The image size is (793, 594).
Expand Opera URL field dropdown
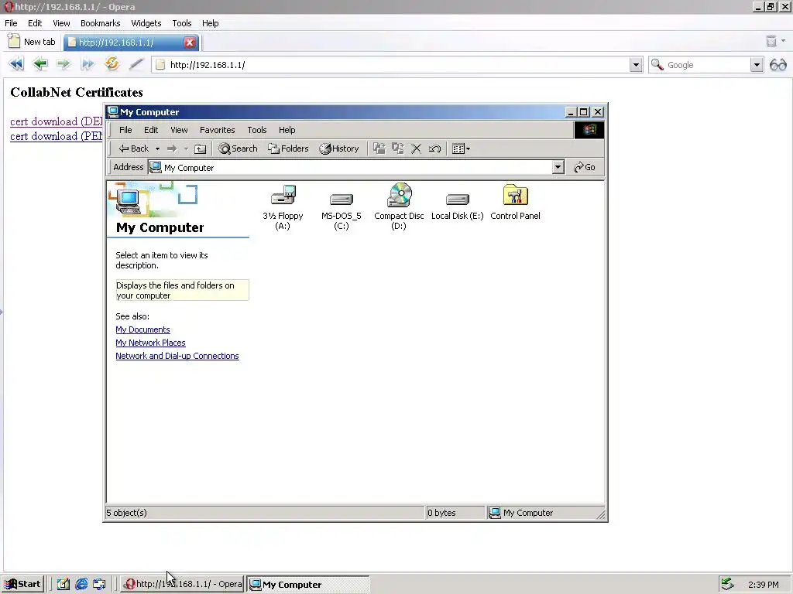click(636, 65)
